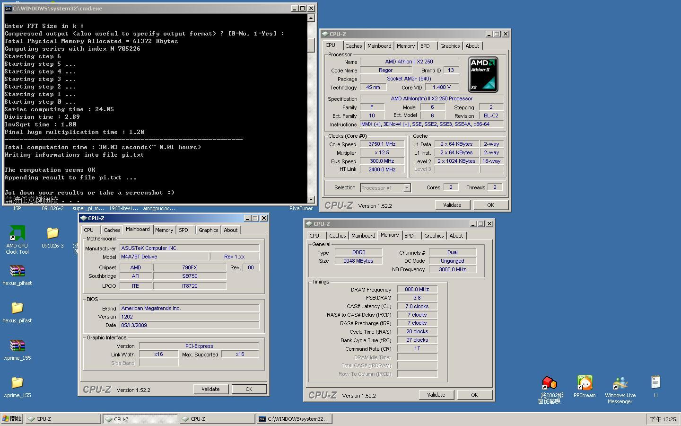
Task: Switch to Caches tab in Memory window
Action: 338,236
